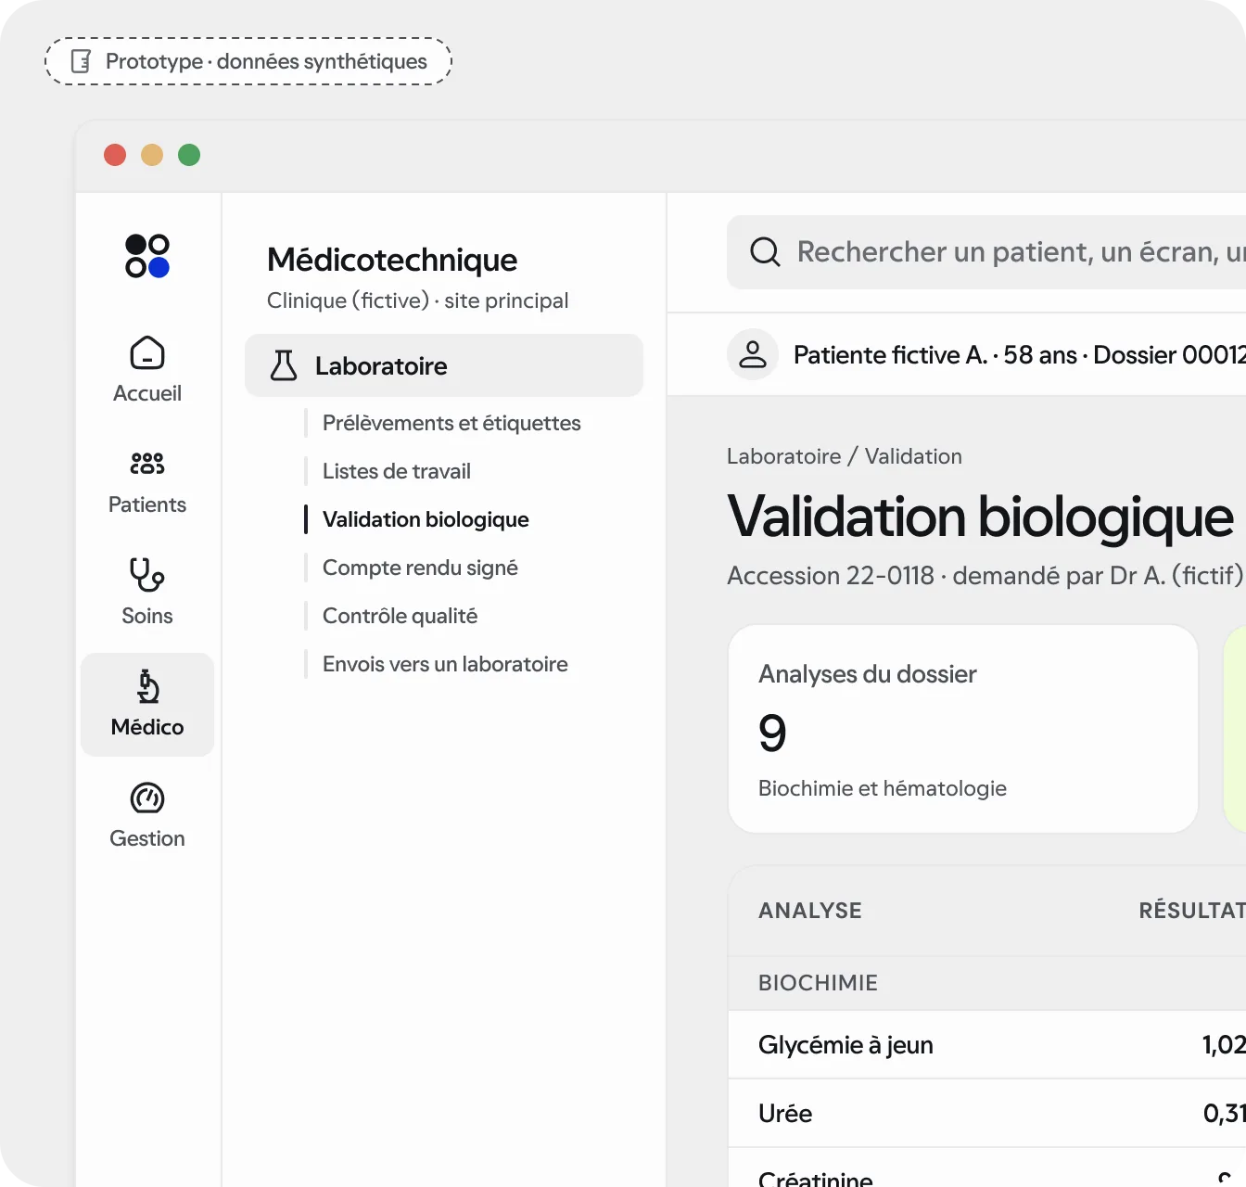Select the BIOCHIMIE group row
Image resolution: width=1246 pixels, height=1187 pixels.
987,983
